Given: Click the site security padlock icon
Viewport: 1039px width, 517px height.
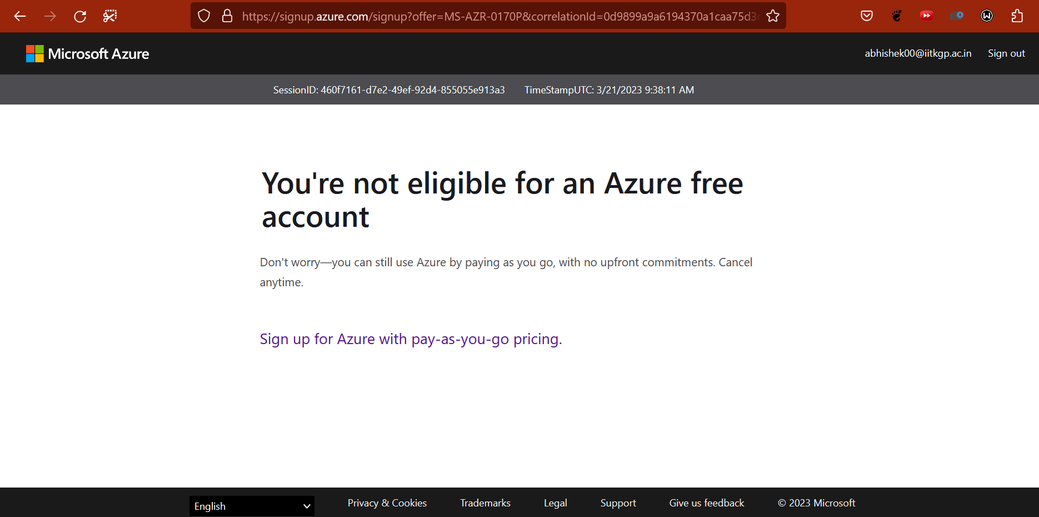Looking at the screenshot, I should (x=227, y=16).
